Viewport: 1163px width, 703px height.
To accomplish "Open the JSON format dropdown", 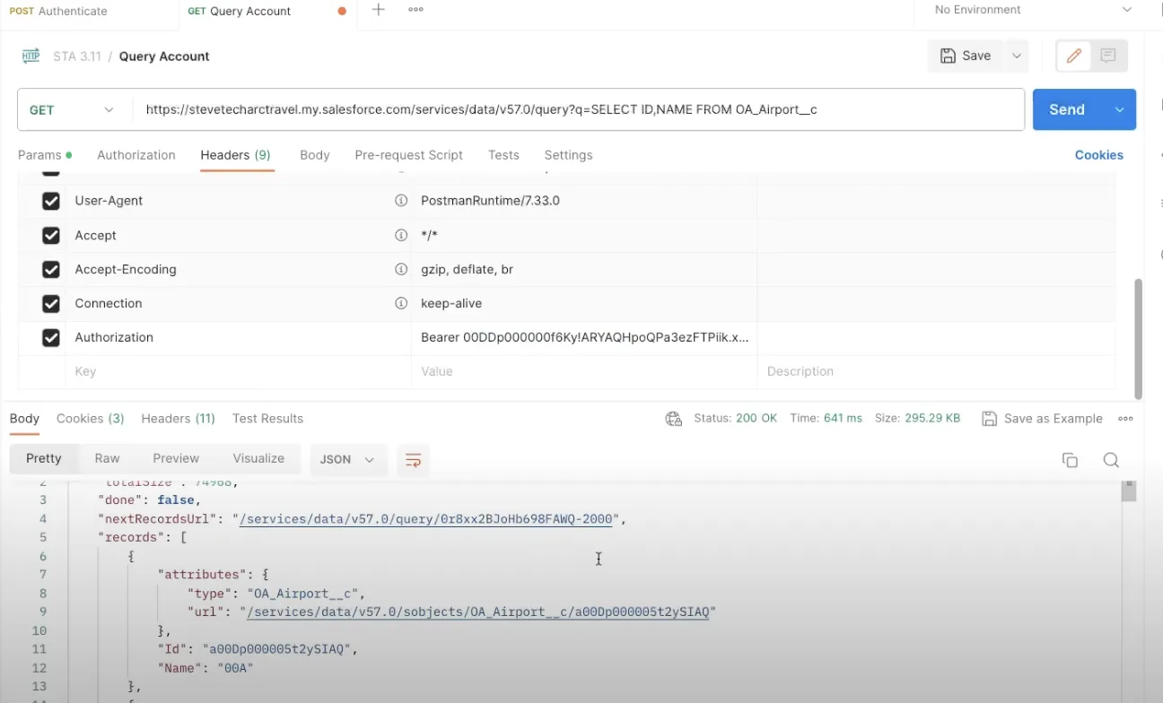I will tap(347, 459).
